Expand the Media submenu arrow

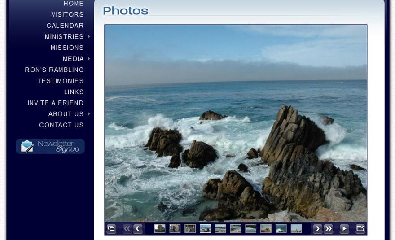89,59
